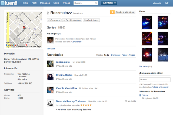Open the bottom-right photo in Fotos
The image size is (173, 115).
163,55
